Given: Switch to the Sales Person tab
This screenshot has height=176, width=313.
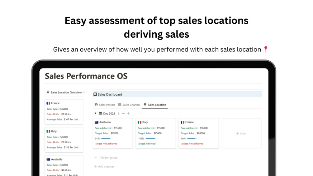Looking at the screenshot, I should tap(105, 105).
